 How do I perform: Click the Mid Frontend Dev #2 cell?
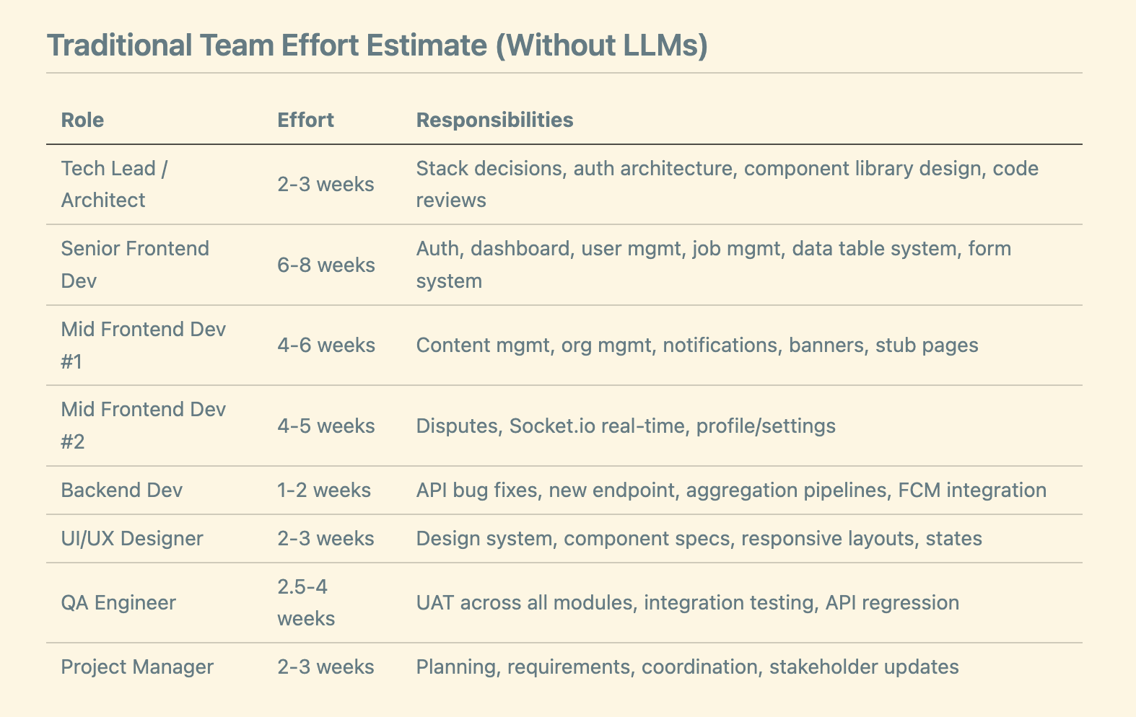[144, 425]
